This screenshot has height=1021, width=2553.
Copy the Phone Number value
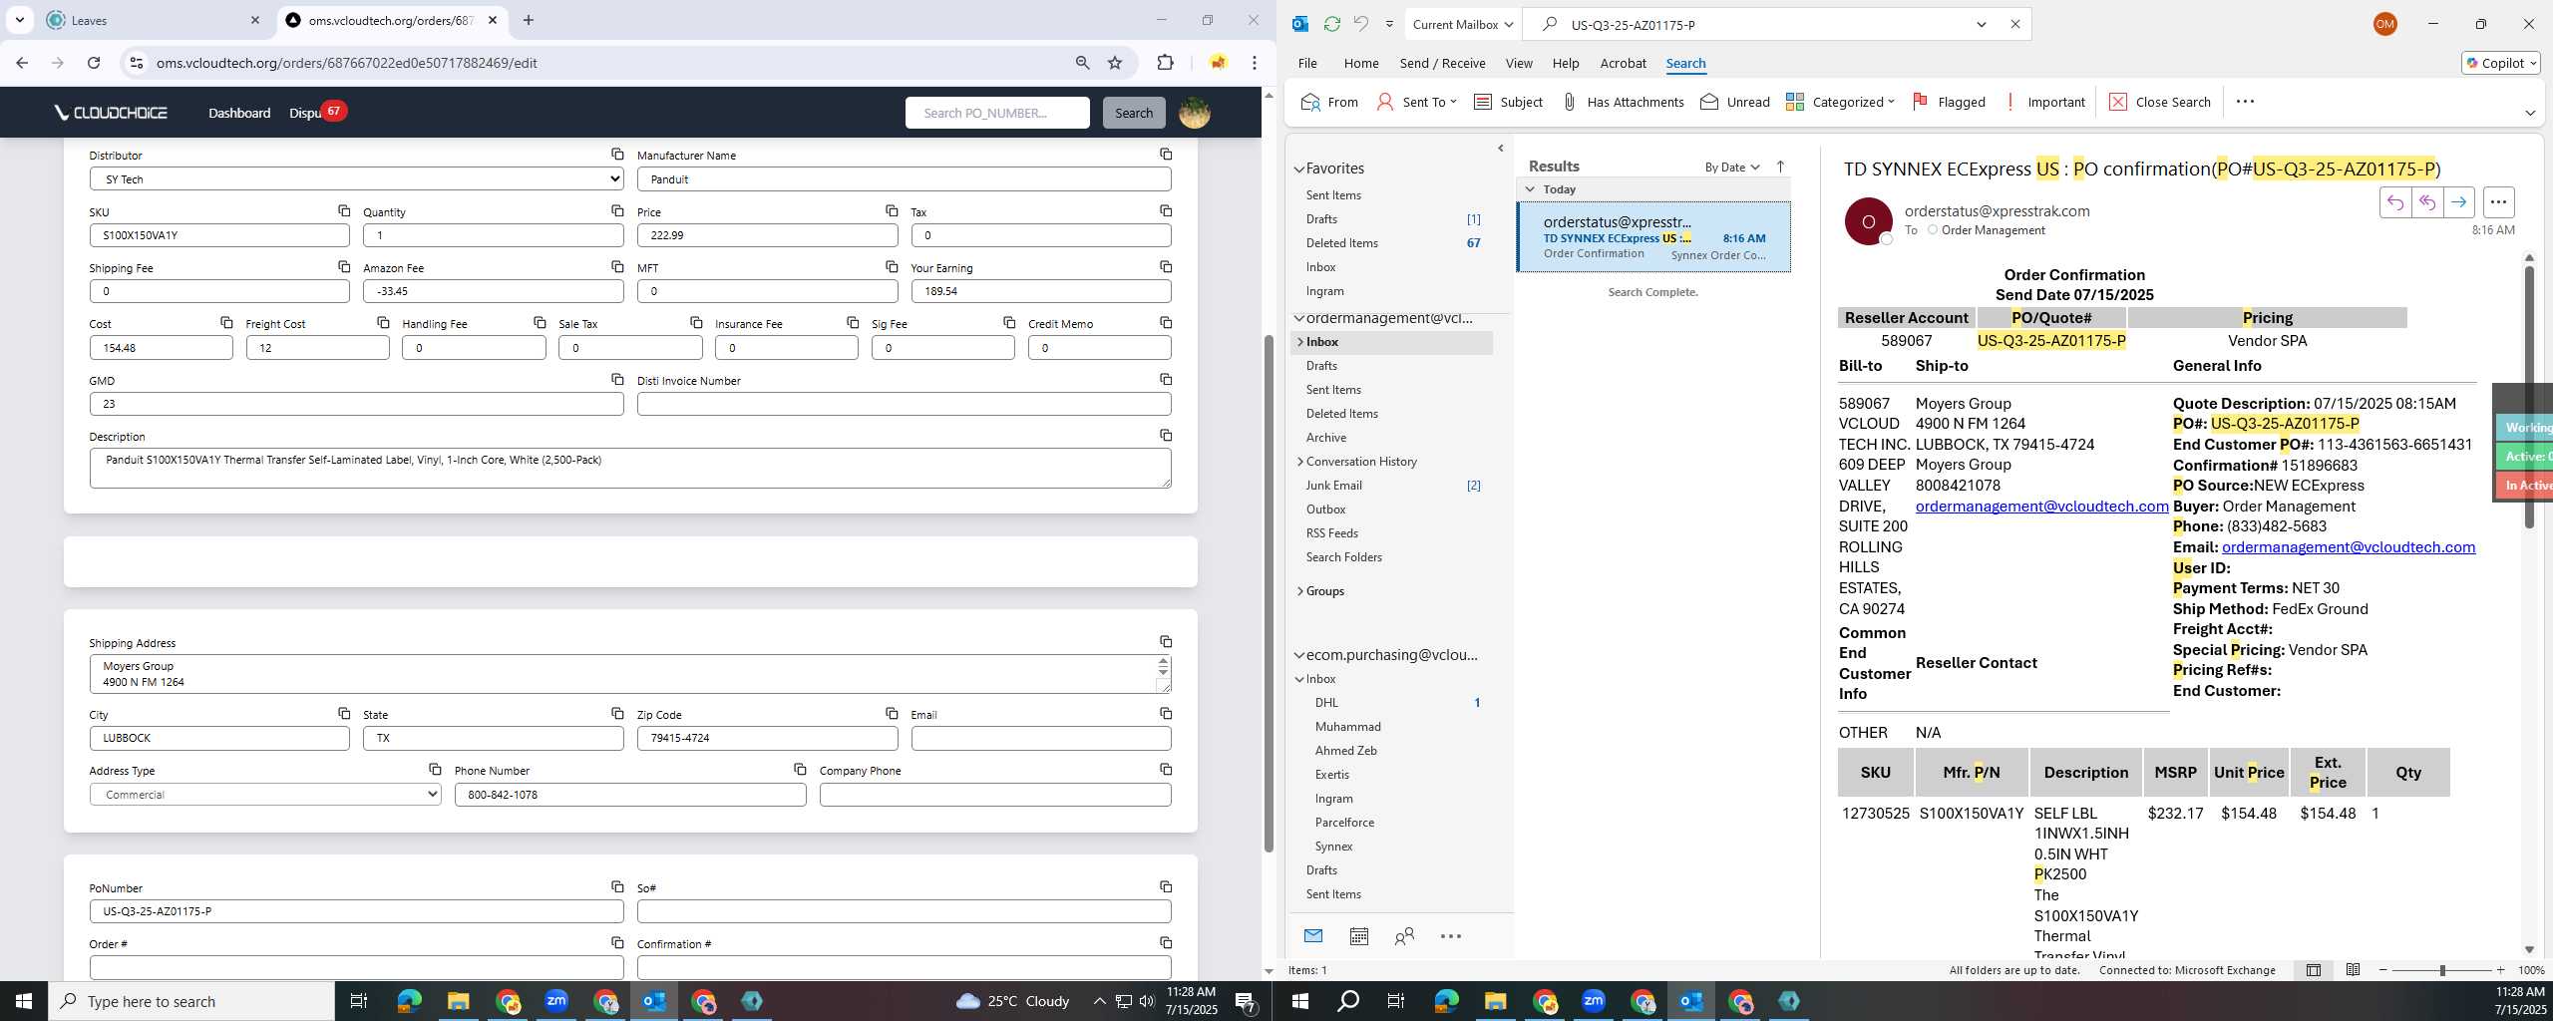pos(800,770)
